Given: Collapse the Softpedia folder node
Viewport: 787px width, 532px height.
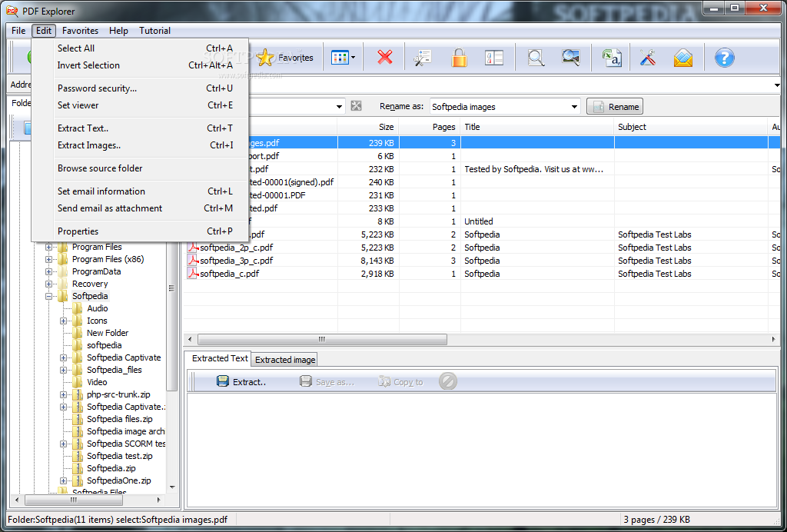Looking at the screenshot, I should pos(48,296).
